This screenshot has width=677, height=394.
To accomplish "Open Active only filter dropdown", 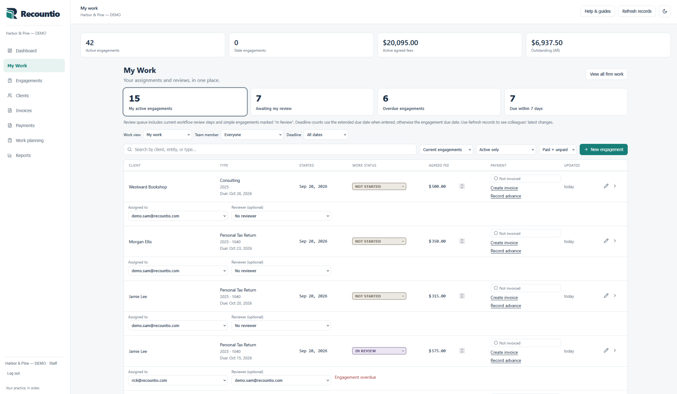I will point(506,149).
